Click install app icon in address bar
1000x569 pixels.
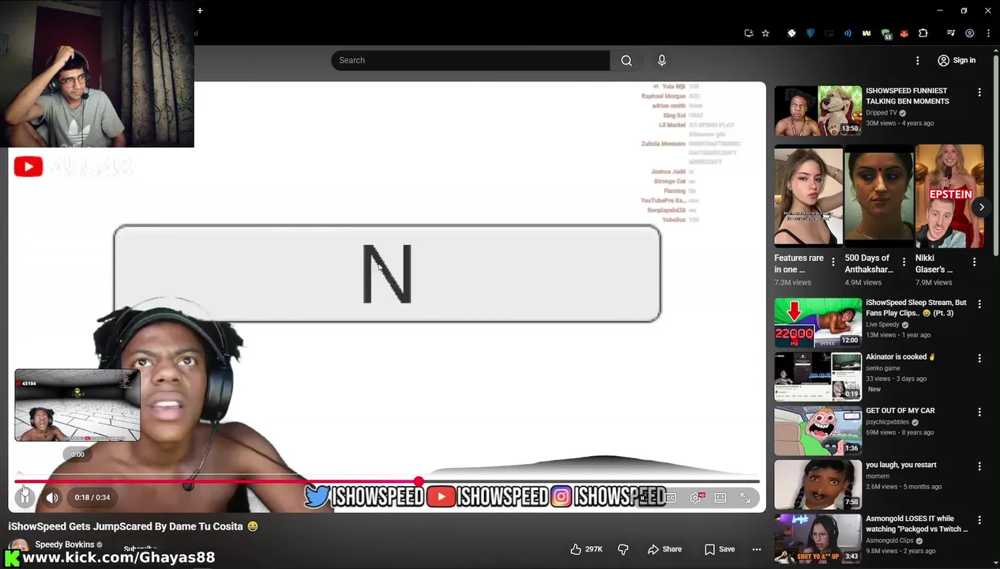[748, 33]
